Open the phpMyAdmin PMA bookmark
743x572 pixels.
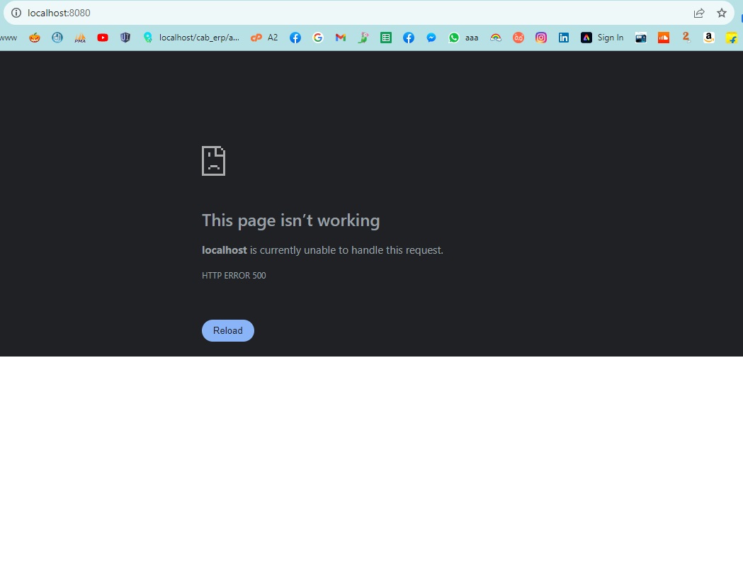80,38
